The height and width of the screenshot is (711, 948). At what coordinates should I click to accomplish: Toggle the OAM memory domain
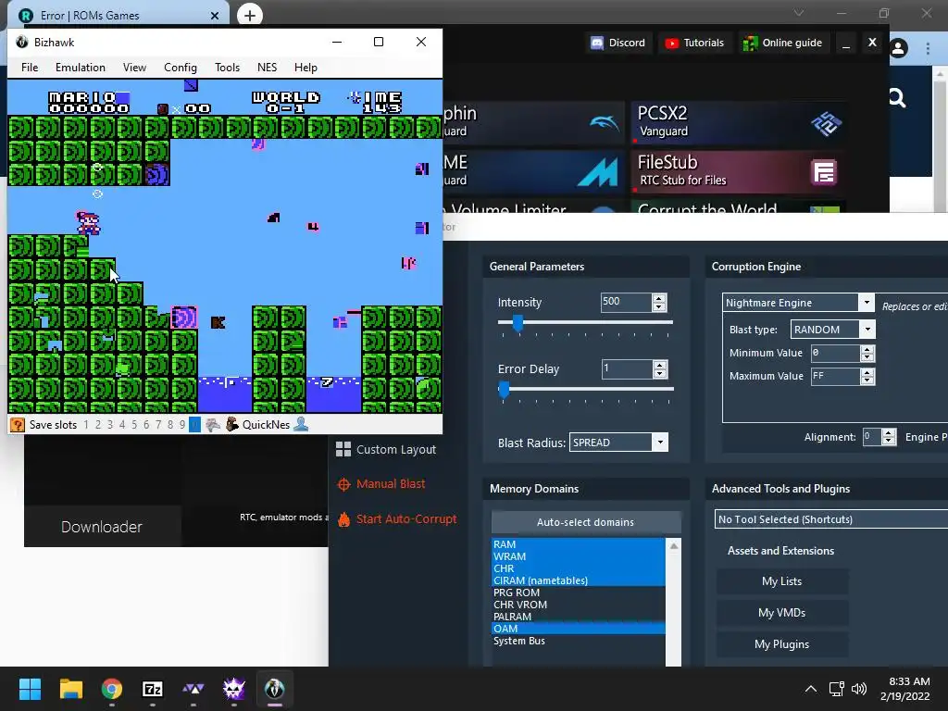coord(579,629)
